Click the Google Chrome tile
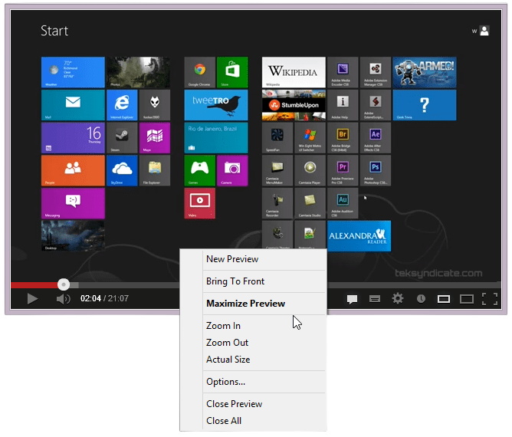Image resolution: width=512 pixels, height=437 pixels. coord(199,72)
